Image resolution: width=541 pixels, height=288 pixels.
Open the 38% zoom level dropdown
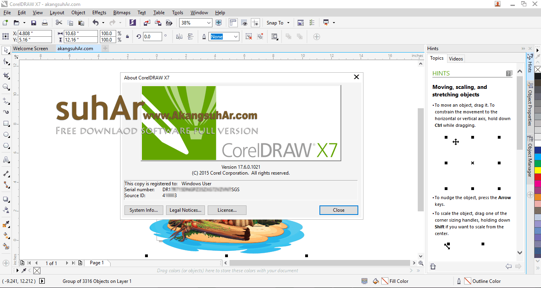click(x=209, y=23)
